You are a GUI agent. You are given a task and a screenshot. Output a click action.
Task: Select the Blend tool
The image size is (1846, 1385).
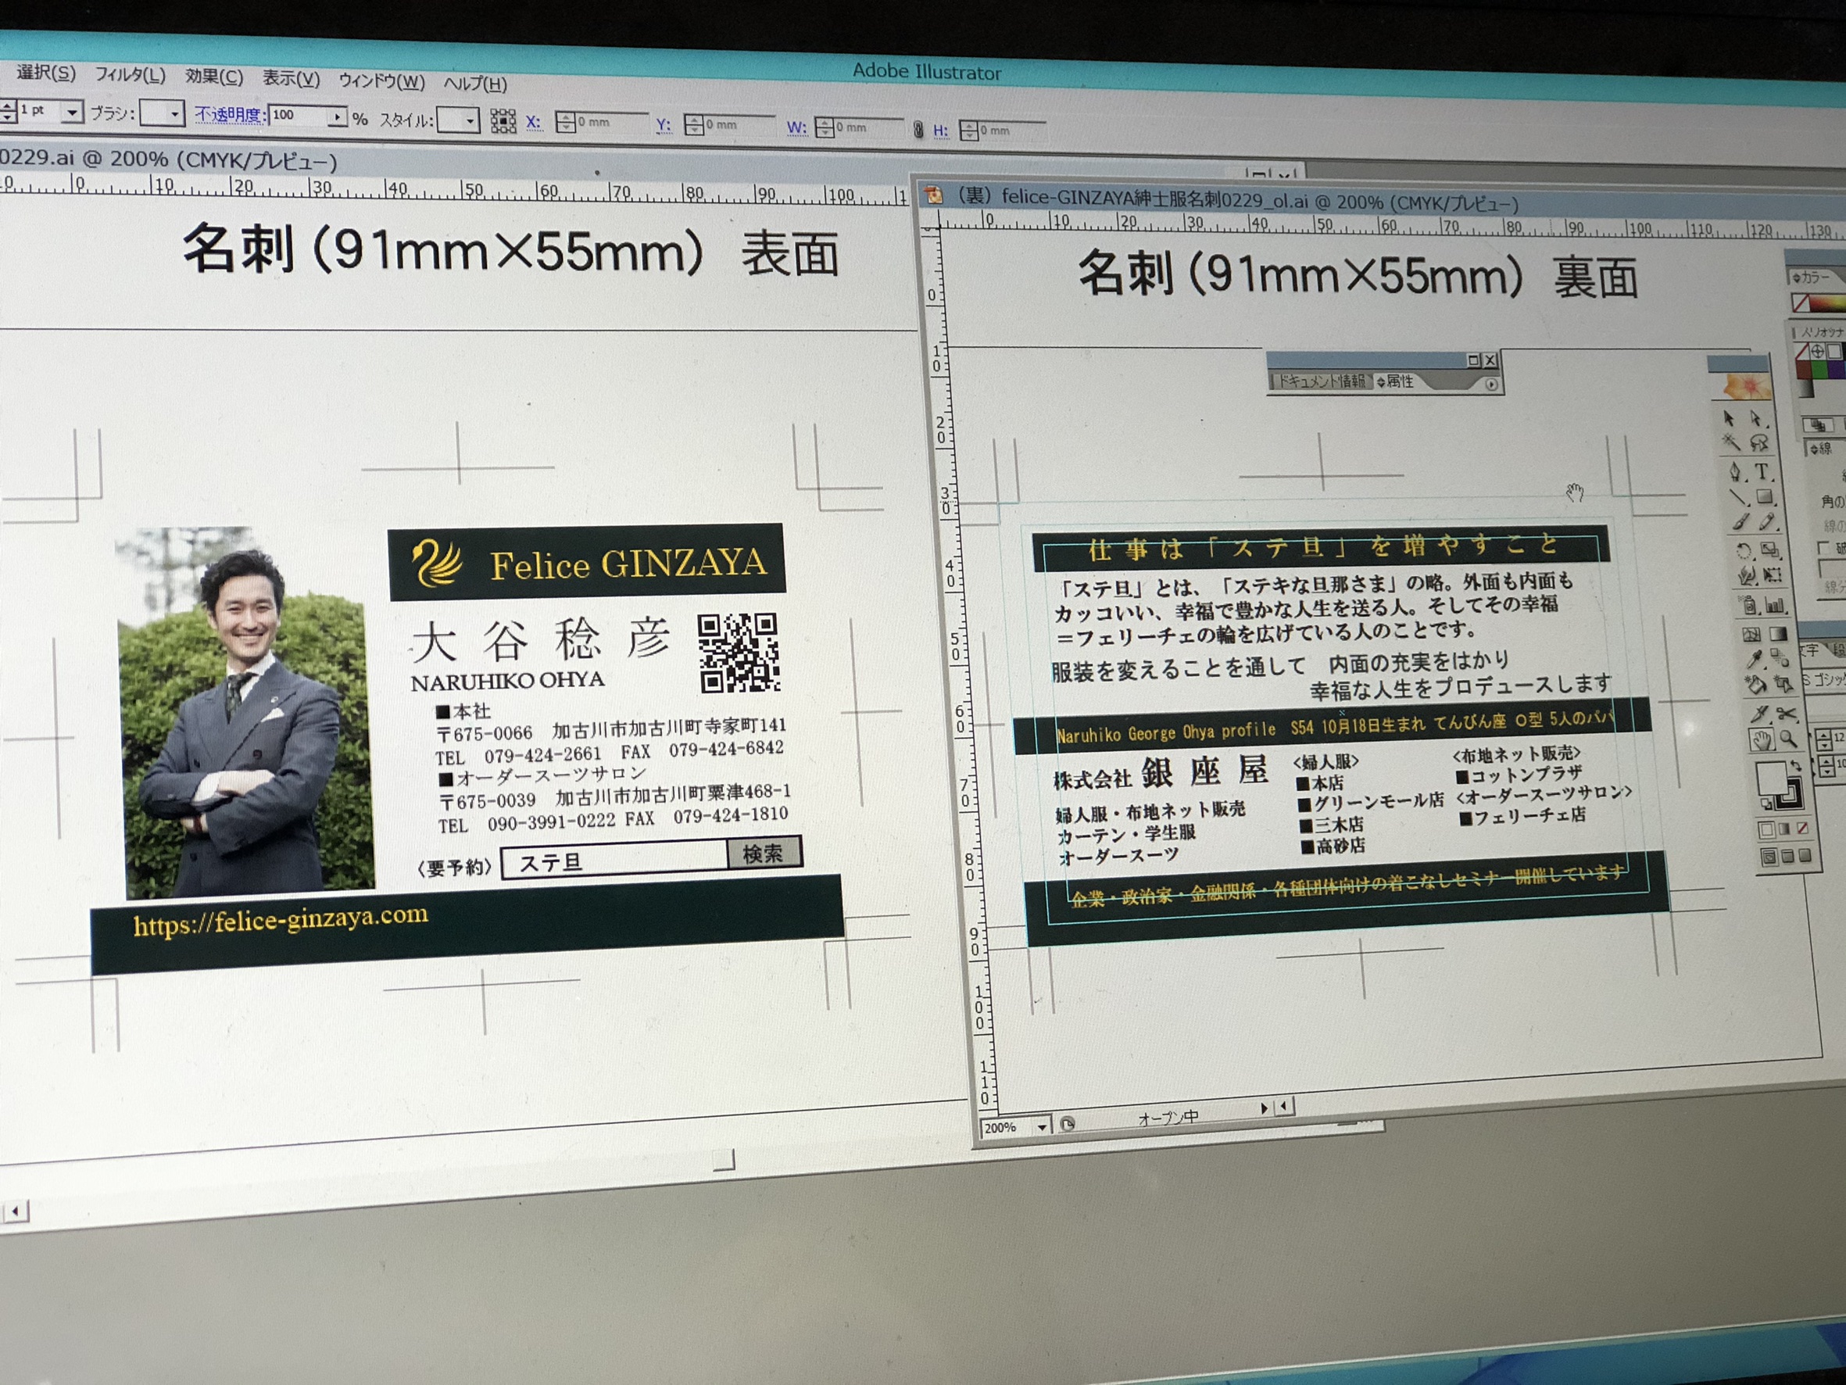[x=1780, y=657]
